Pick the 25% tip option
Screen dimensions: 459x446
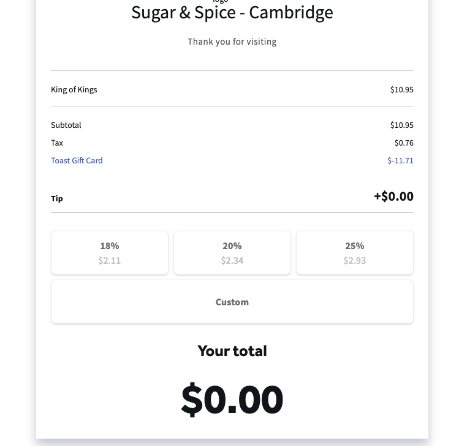[355, 253]
